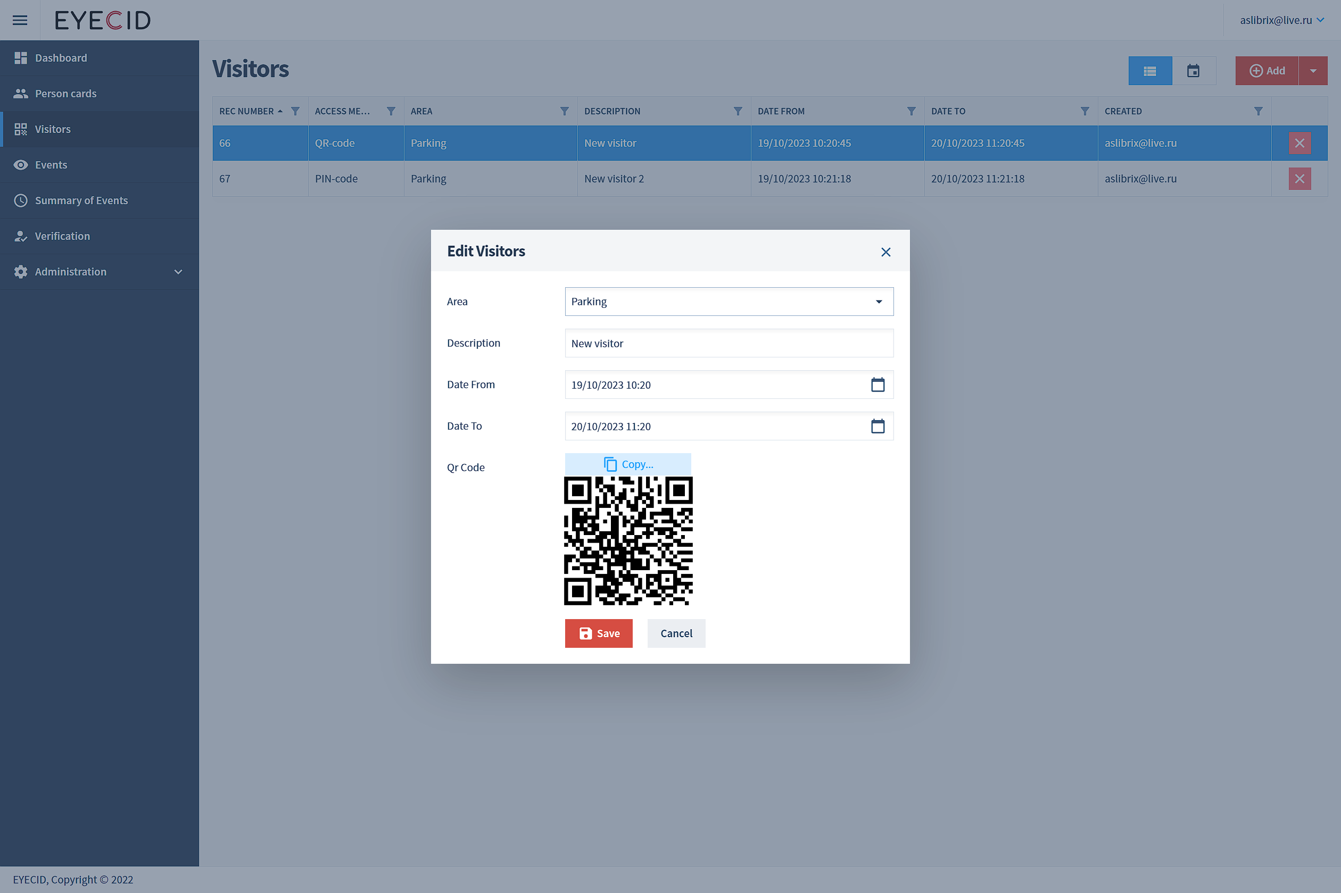Sort by Area column header
The width and height of the screenshot is (1341, 893).
click(x=421, y=111)
